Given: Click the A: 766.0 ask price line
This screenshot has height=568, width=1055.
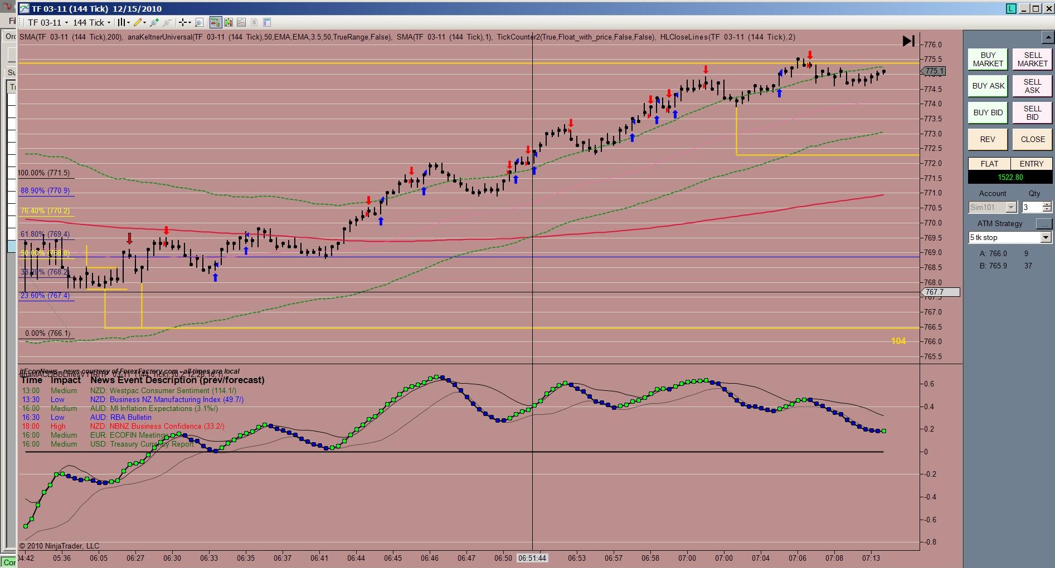Looking at the screenshot, I should tap(1004, 253).
